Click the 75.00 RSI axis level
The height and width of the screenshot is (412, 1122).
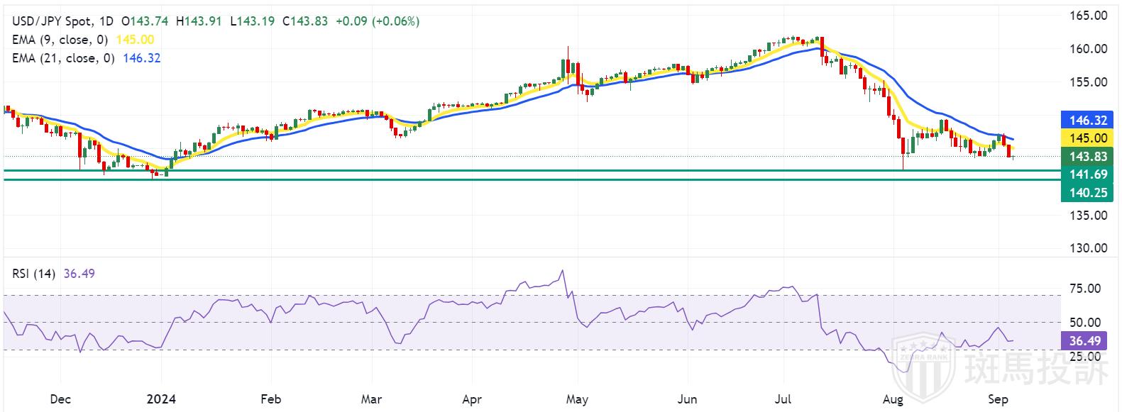[1085, 289]
